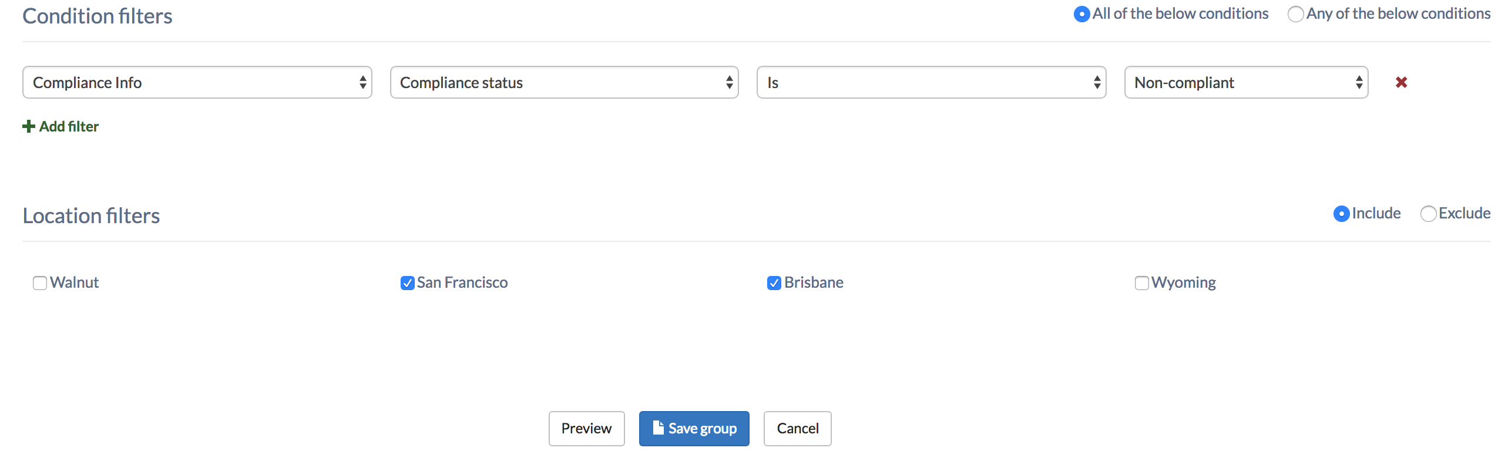Click the document icon on Save group

(x=658, y=428)
